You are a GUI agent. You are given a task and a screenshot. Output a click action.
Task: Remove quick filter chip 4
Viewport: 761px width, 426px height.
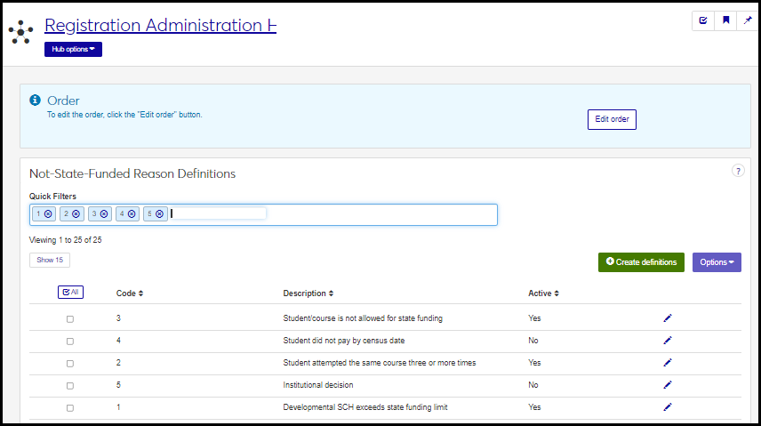(132, 213)
